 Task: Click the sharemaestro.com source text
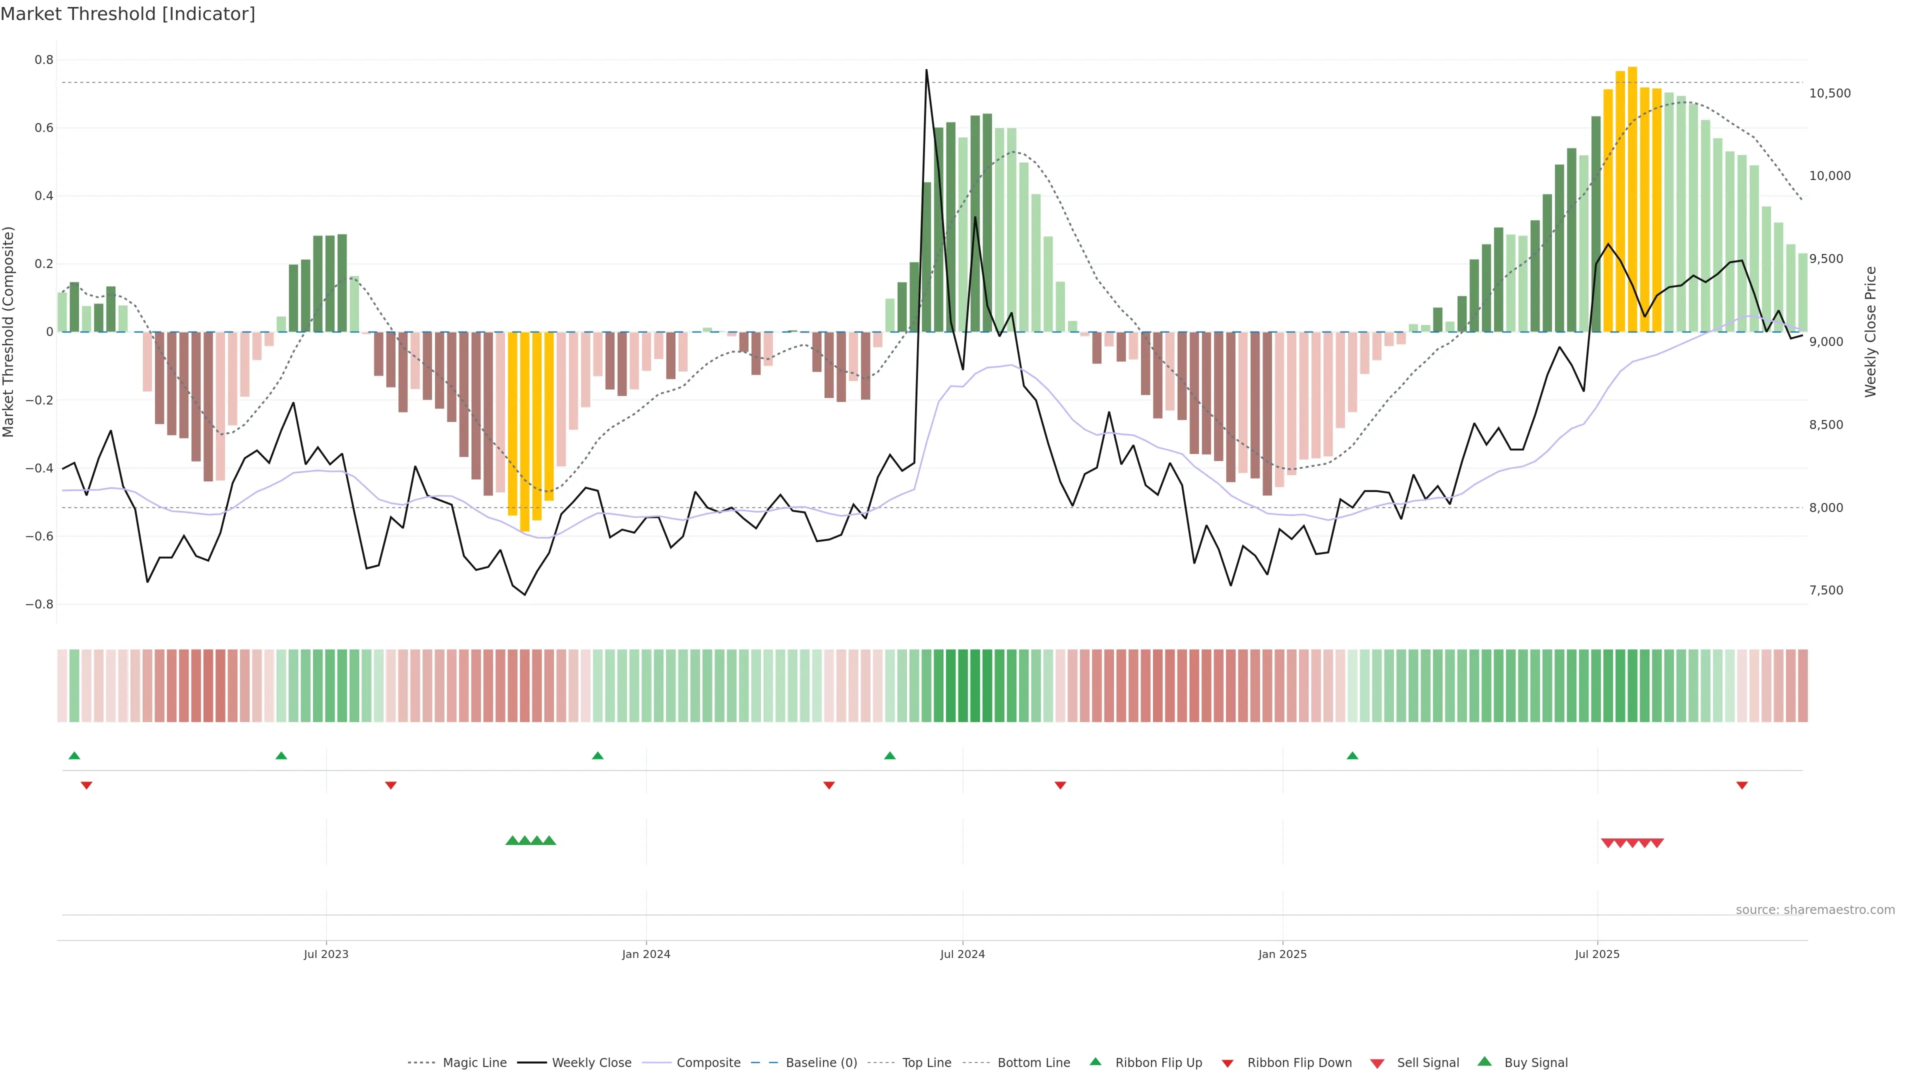point(1815,910)
